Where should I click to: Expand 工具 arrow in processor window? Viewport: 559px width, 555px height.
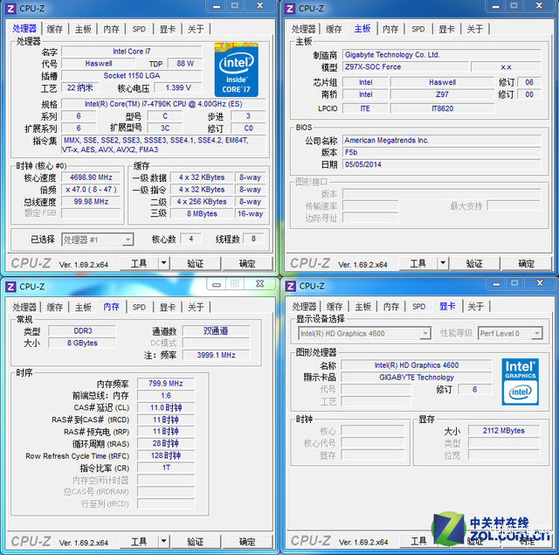pos(163,264)
